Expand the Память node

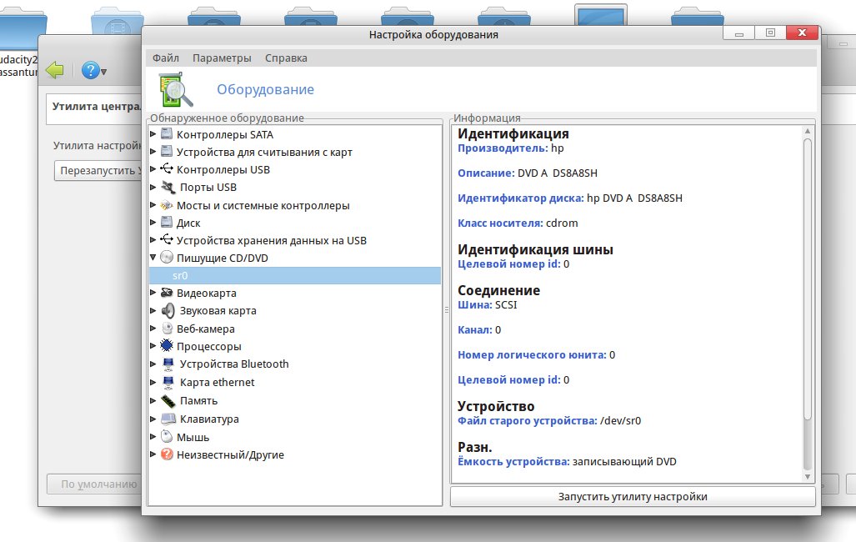click(153, 400)
